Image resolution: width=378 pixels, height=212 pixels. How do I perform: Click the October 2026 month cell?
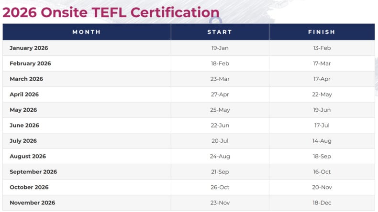point(29,187)
